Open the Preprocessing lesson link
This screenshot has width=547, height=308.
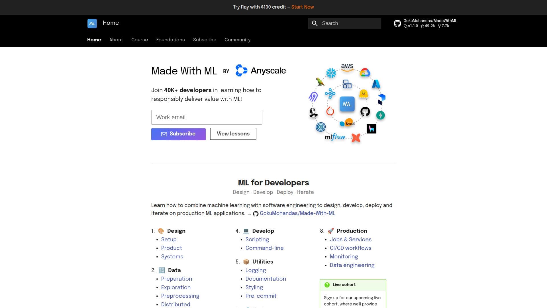180,296
